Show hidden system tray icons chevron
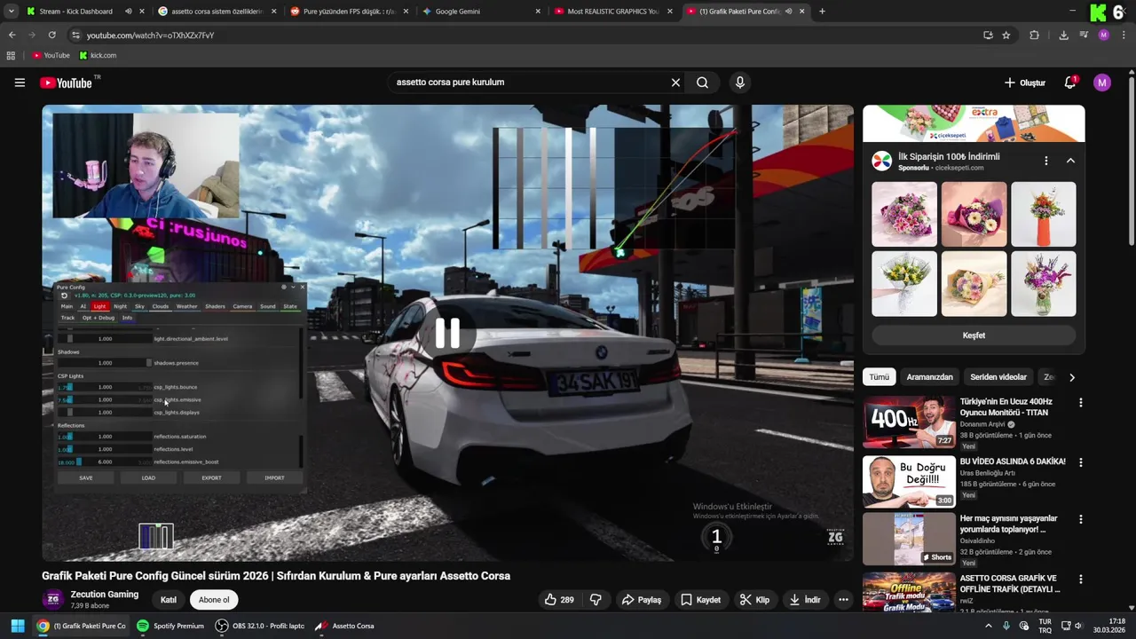 point(989,626)
